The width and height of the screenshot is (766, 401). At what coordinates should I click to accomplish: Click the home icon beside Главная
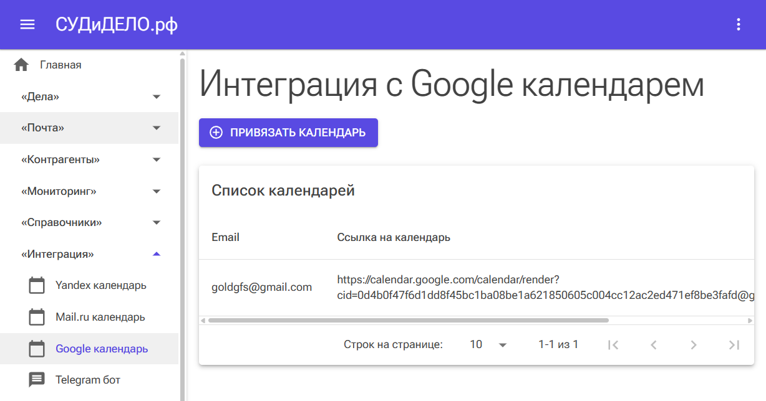click(21, 65)
